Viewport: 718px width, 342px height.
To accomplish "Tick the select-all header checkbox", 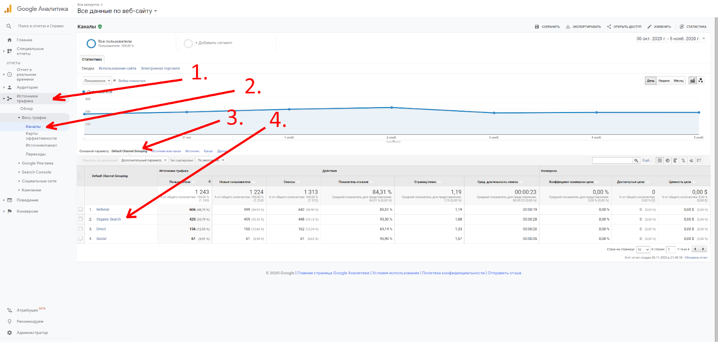I will coord(81,176).
